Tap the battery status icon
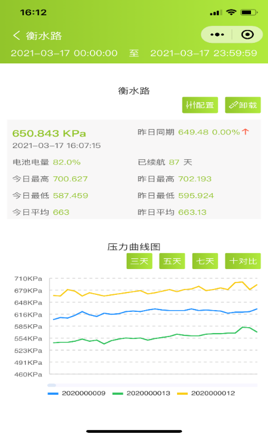The image size is (268, 437). 249,12
